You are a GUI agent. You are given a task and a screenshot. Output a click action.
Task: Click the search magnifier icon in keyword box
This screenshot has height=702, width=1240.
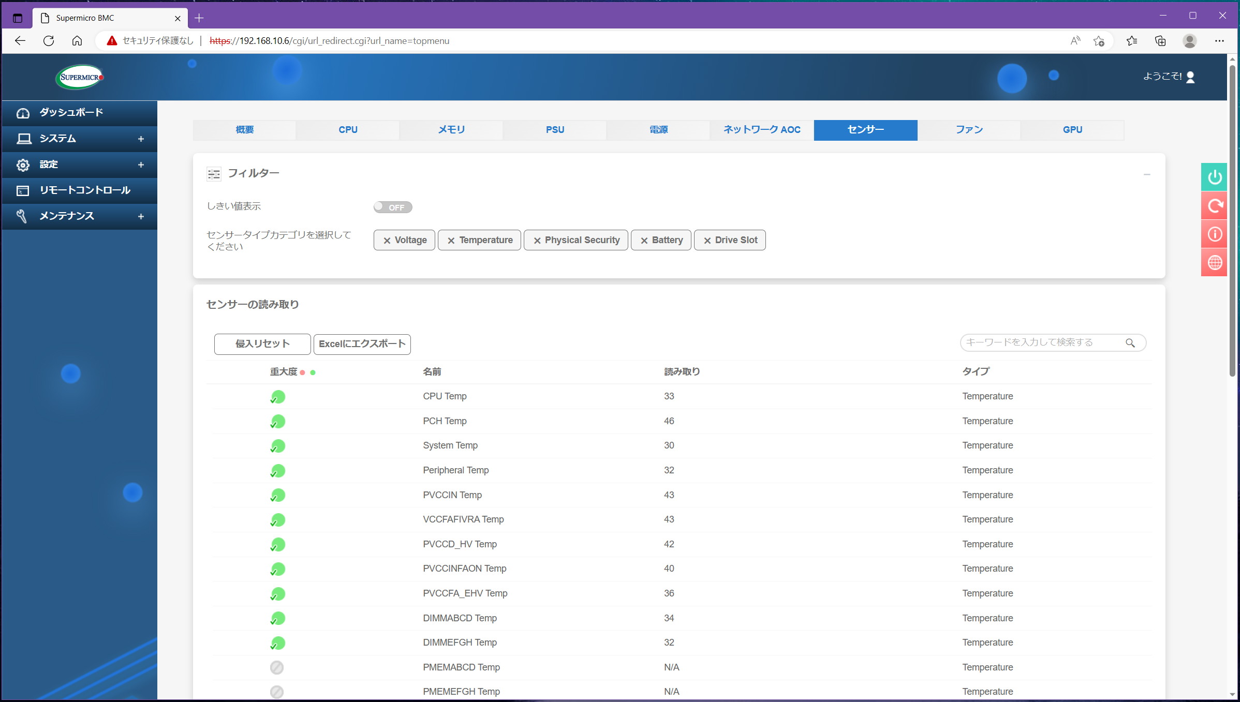tap(1130, 343)
